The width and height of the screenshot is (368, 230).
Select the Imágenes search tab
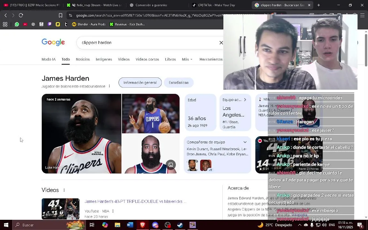click(104, 59)
